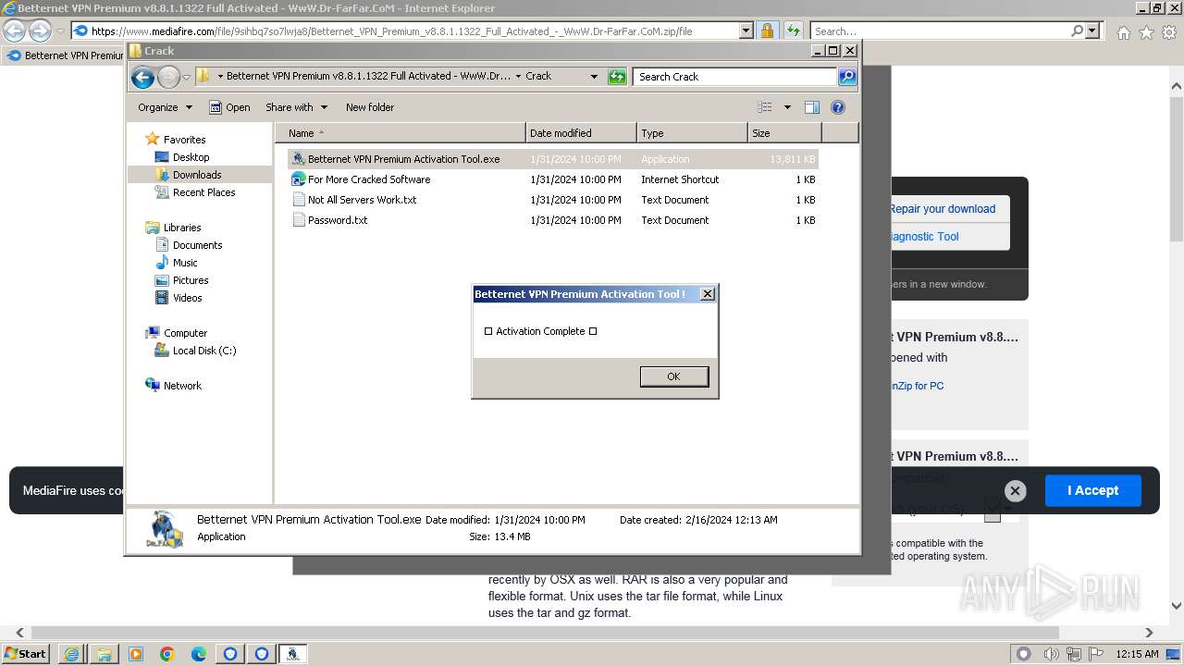The width and height of the screenshot is (1184, 666).
Task: Open IE Favorites star icon
Action: [1146, 32]
